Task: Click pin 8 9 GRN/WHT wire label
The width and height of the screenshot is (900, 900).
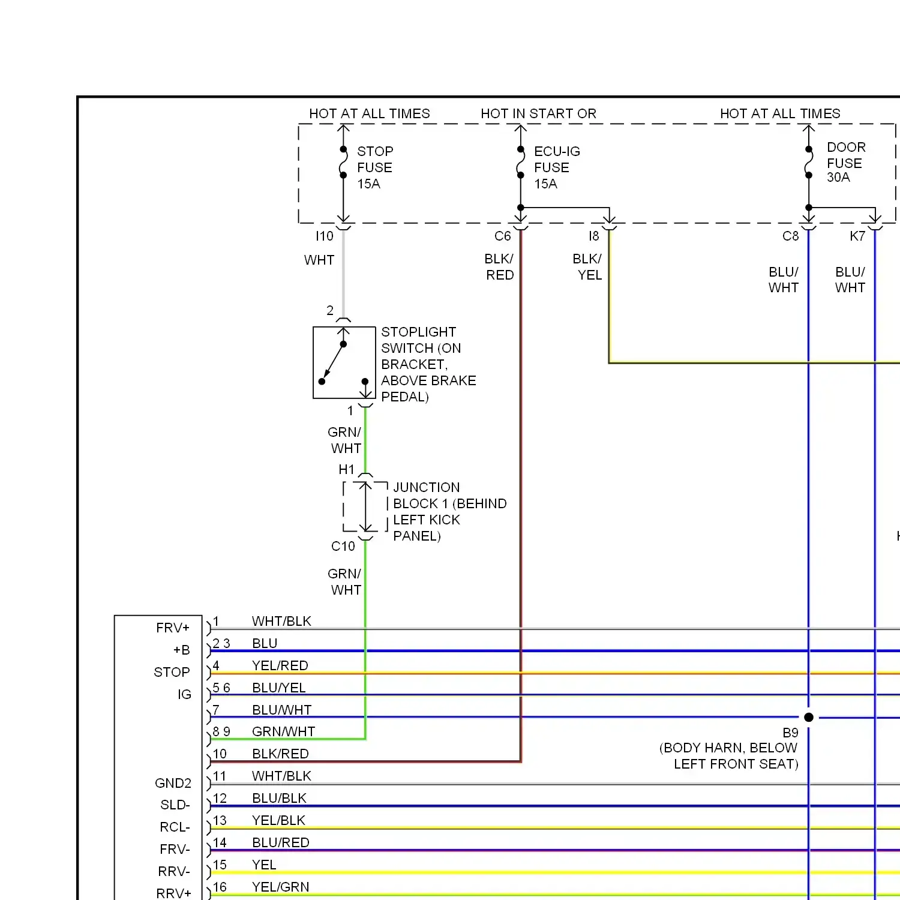Action: tap(283, 731)
